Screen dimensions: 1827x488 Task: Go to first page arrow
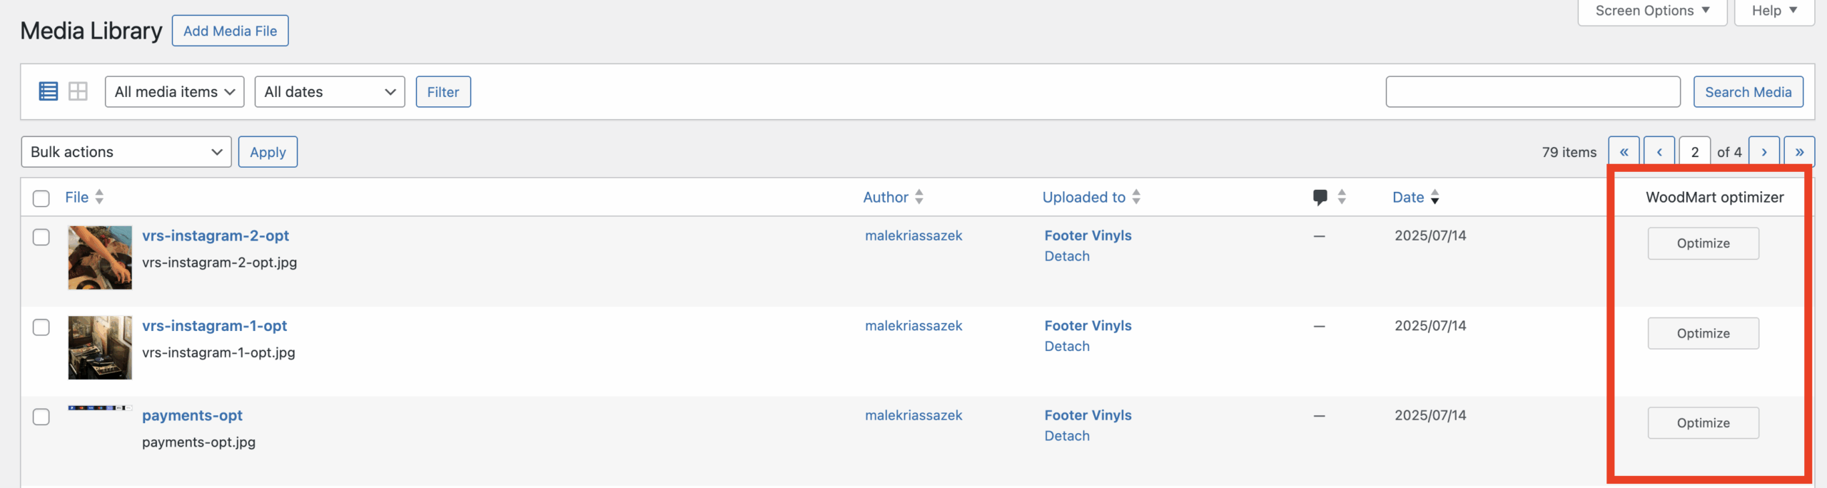[x=1624, y=152]
